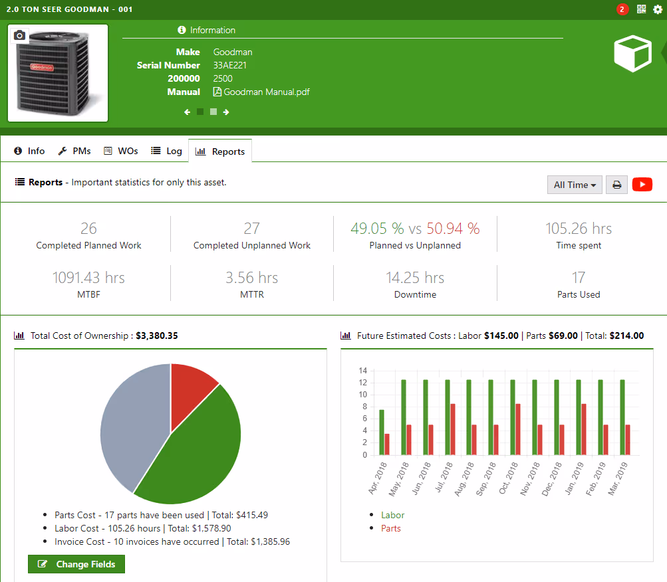Viewport: 667px width, 582px height.
Task: Open the PMs tab
Action: tap(74, 151)
